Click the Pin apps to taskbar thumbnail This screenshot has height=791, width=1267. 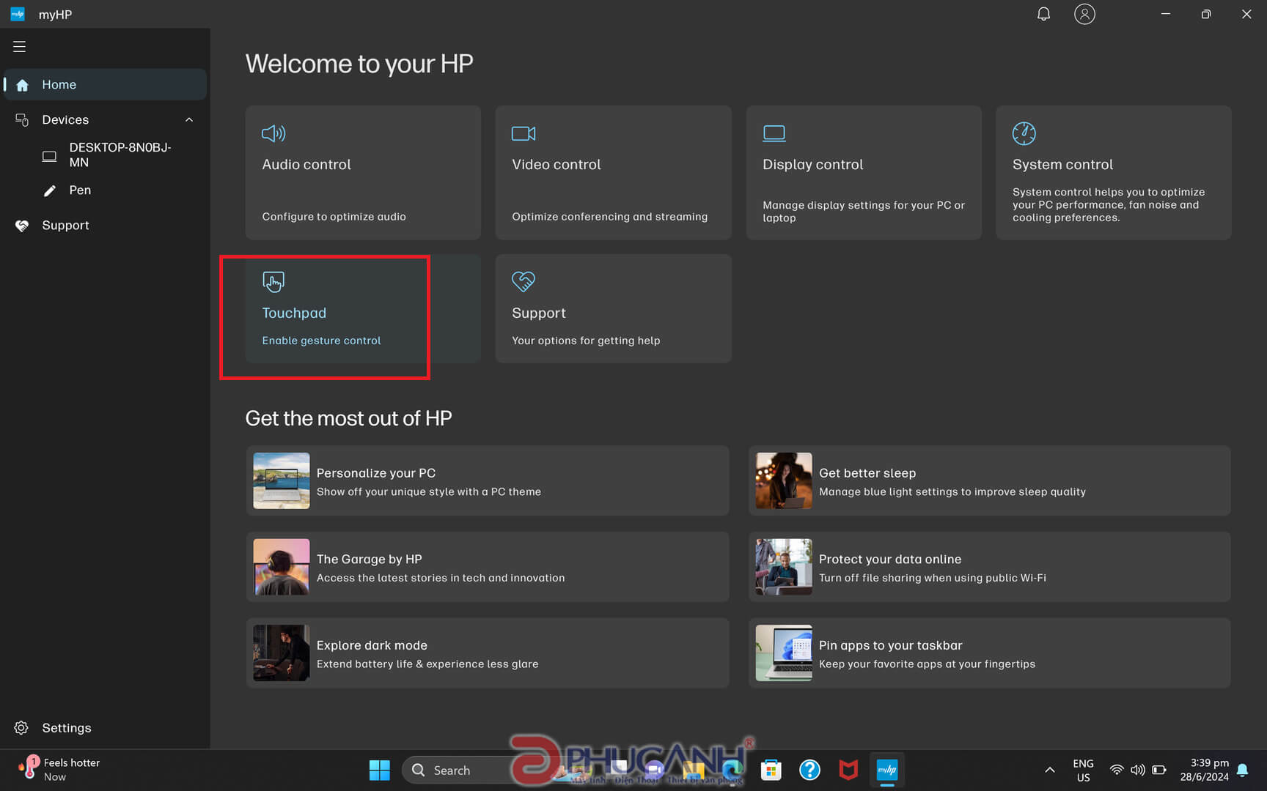click(x=784, y=653)
